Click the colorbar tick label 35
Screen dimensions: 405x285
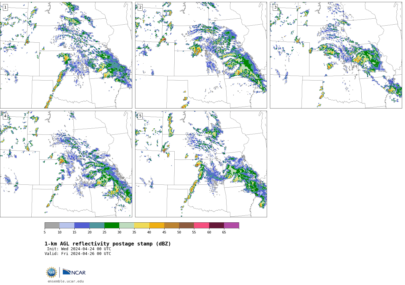[x=134, y=232]
